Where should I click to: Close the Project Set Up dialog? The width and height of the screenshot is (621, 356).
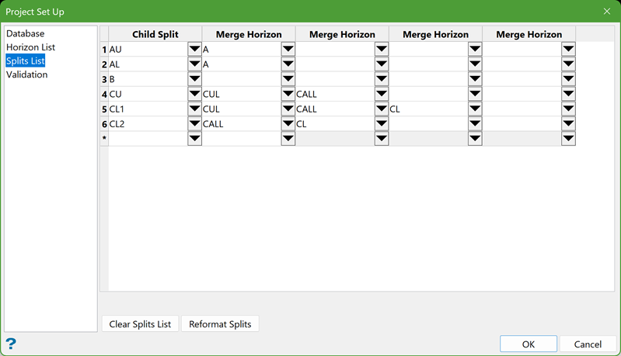coord(606,12)
